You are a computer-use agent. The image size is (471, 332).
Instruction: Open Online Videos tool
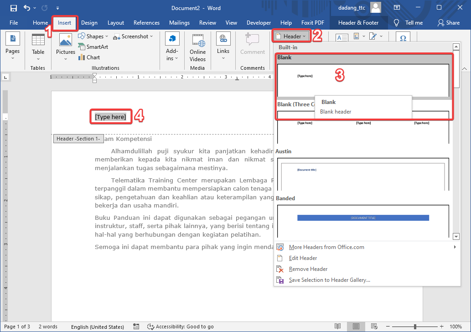click(197, 47)
